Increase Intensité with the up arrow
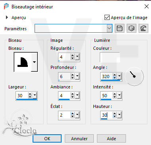 115,94
